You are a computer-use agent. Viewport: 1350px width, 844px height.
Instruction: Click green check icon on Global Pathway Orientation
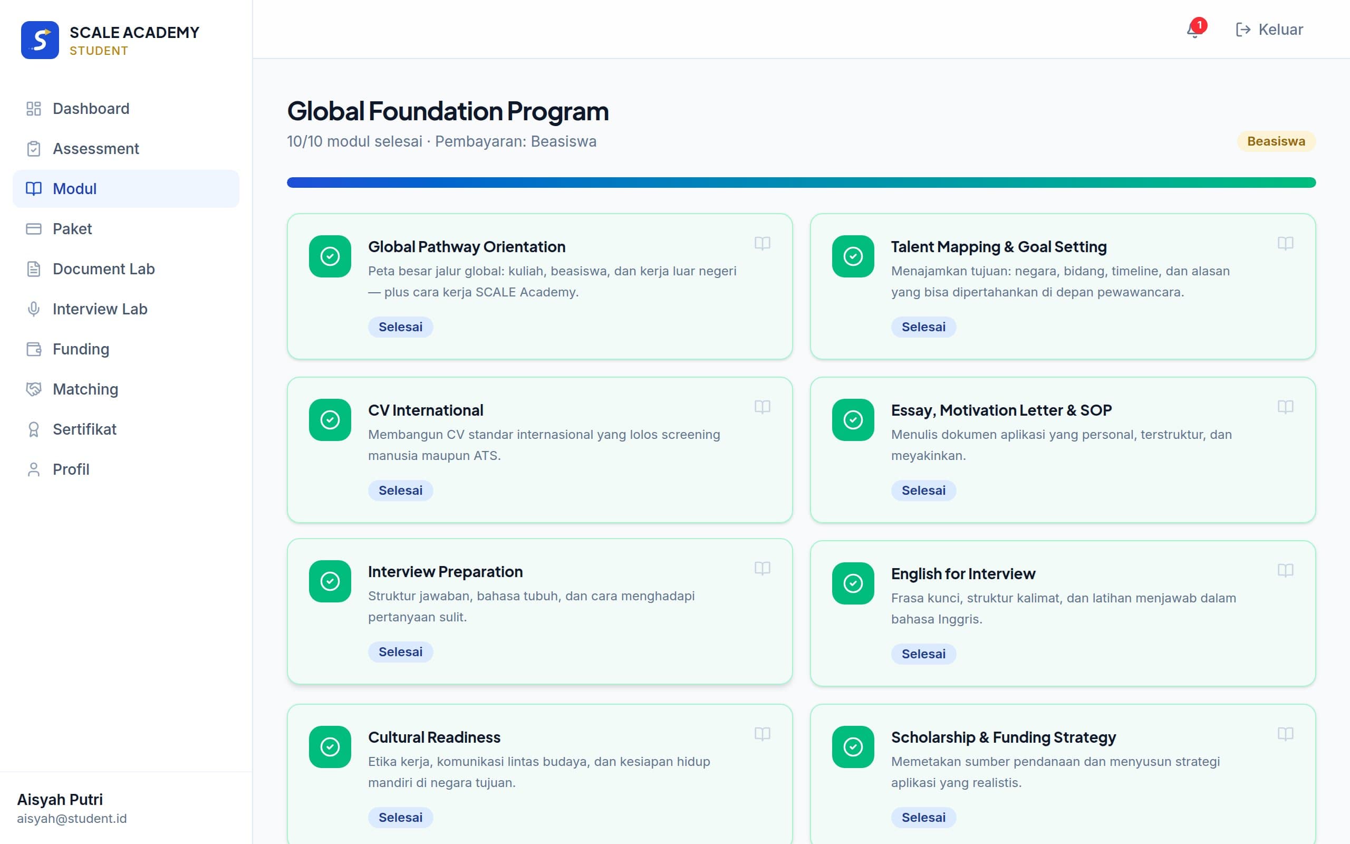tap(330, 256)
